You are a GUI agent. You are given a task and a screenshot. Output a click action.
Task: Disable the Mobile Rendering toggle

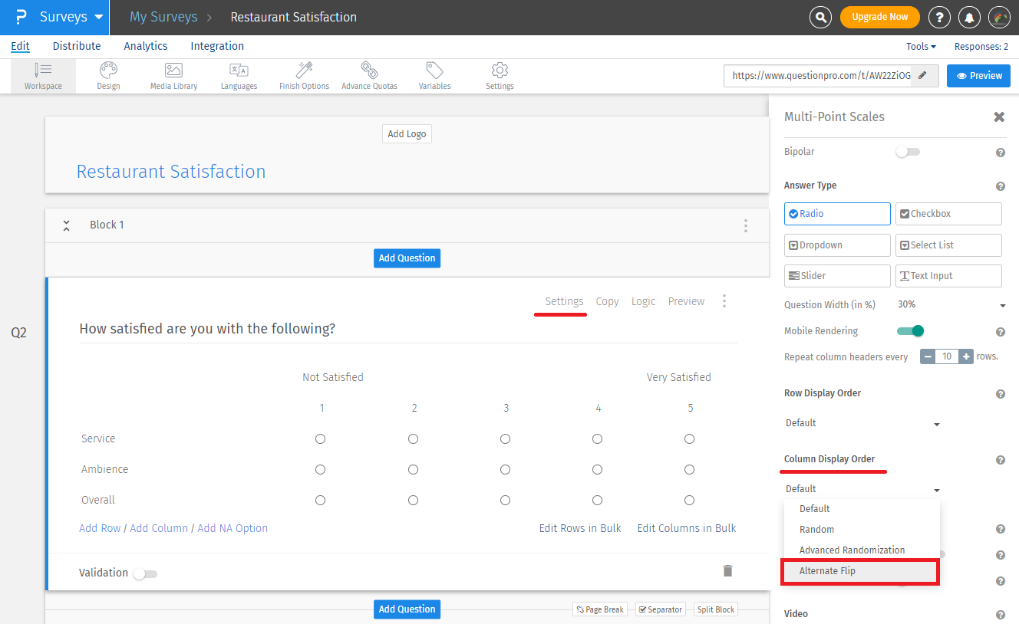pyautogui.click(x=910, y=331)
